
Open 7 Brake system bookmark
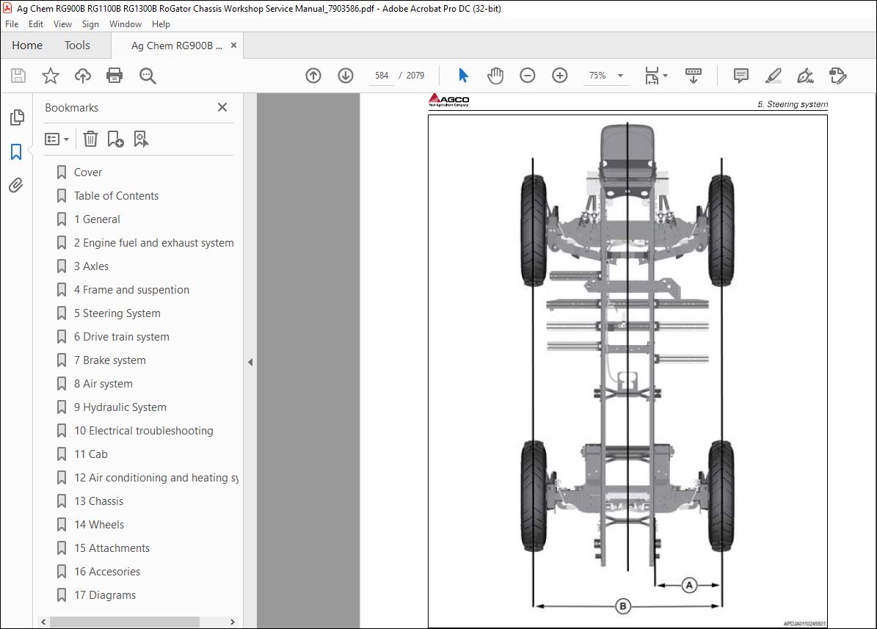coord(109,360)
